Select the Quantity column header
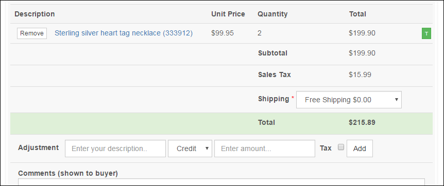This screenshot has width=444, height=186. [272, 14]
